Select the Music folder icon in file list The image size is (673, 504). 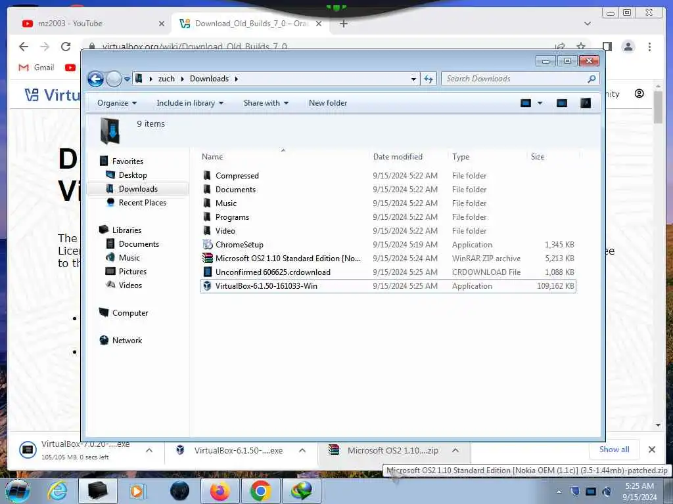coord(207,203)
